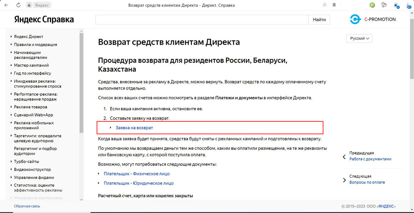Open the ЯНДЕКС footer link
This screenshot has height=213, width=414.
(386, 206)
